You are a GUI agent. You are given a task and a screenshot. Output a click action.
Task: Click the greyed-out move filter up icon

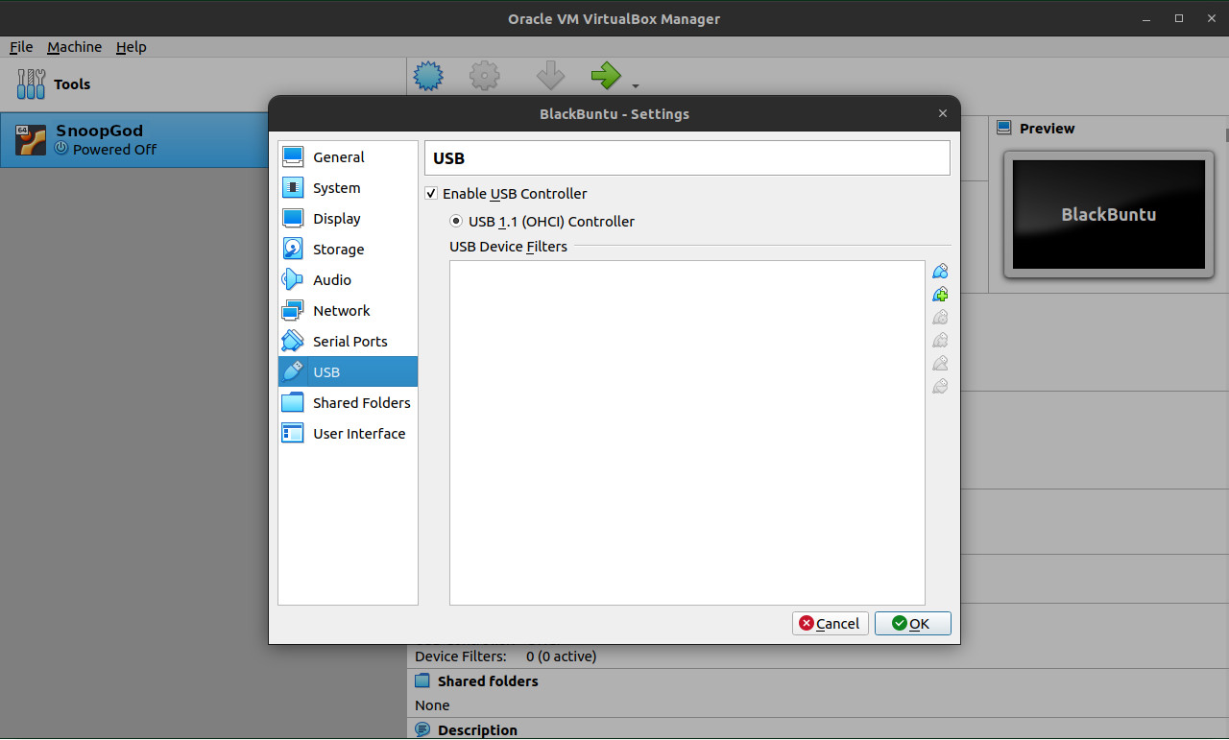pyautogui.click(x=940, y=364)
